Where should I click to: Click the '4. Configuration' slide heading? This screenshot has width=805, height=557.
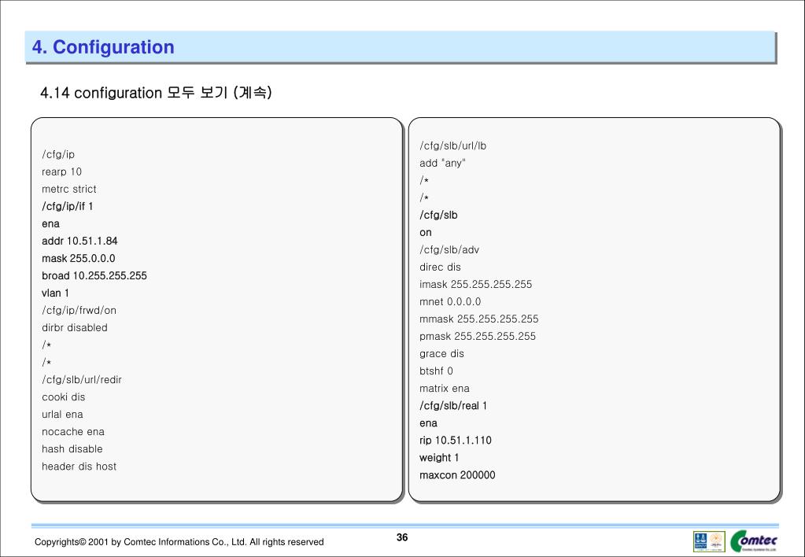click(103, 47)
